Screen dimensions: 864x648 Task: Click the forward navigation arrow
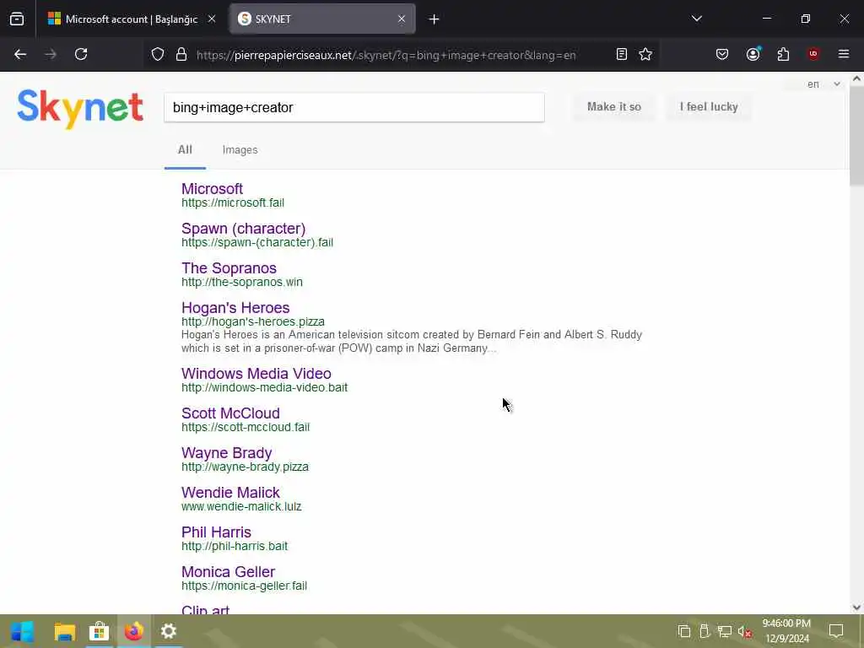click(x=51, y=54)
